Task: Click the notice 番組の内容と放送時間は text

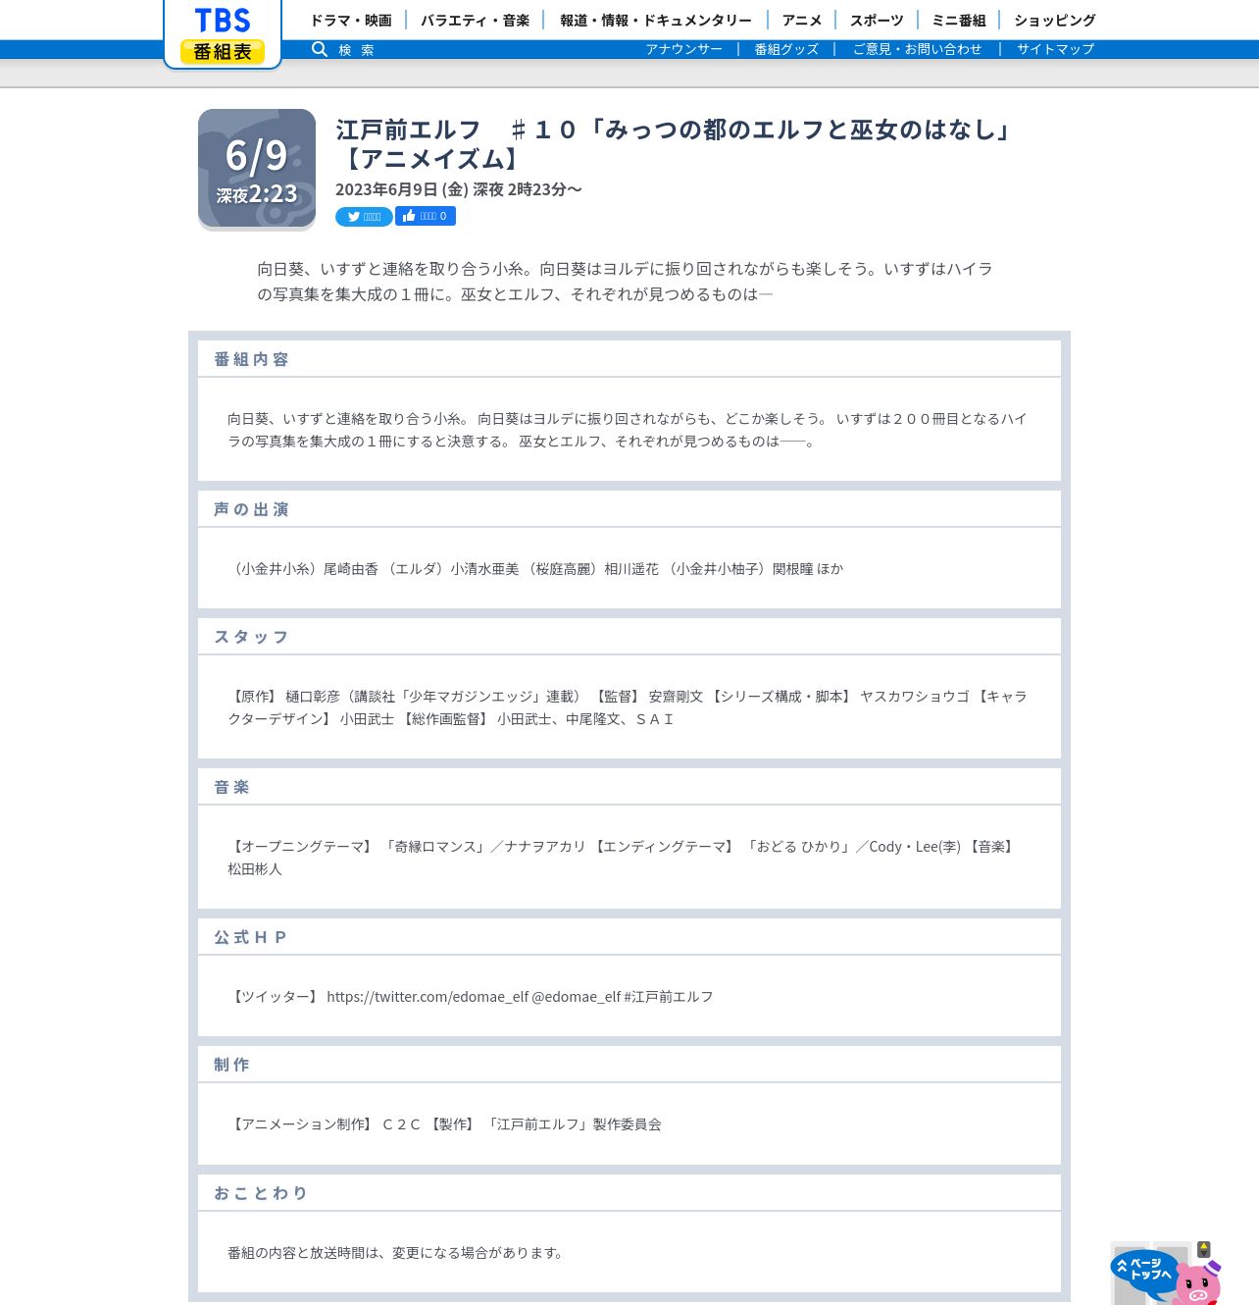Action: (x=396, y=1253)
